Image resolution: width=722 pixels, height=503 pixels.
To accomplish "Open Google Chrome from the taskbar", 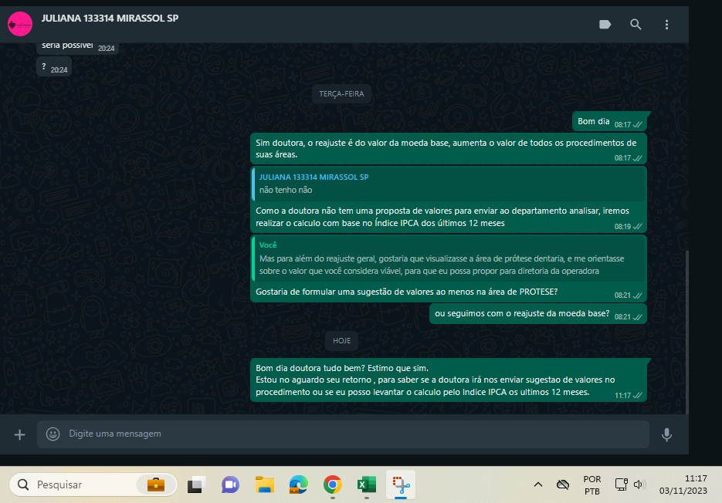I will click(x=333, y=484).
